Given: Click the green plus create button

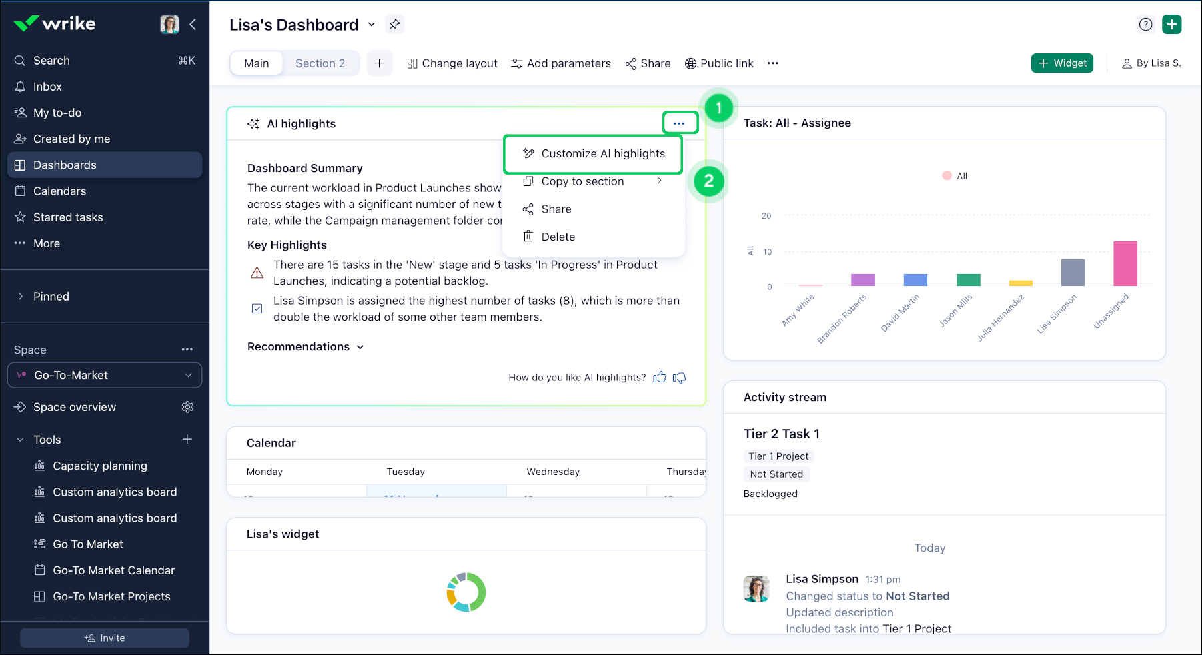Looking at the screenshot, I should click(1171, 25).
